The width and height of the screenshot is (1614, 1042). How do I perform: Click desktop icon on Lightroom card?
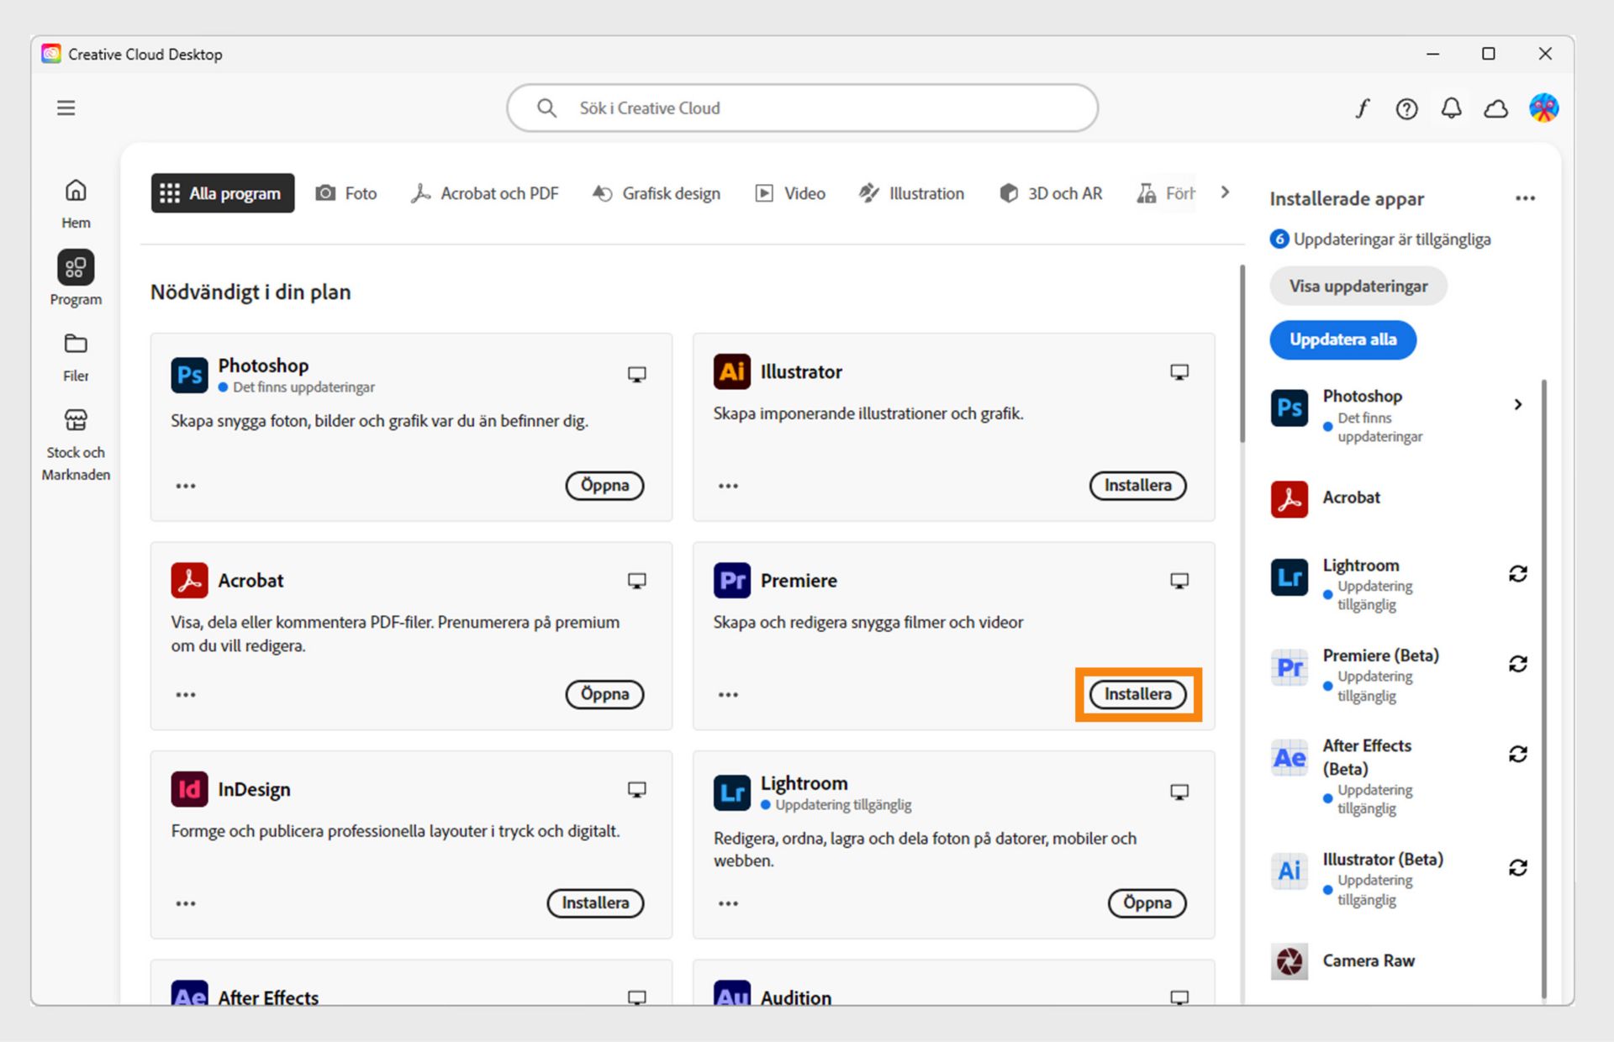coord(1179,792)
